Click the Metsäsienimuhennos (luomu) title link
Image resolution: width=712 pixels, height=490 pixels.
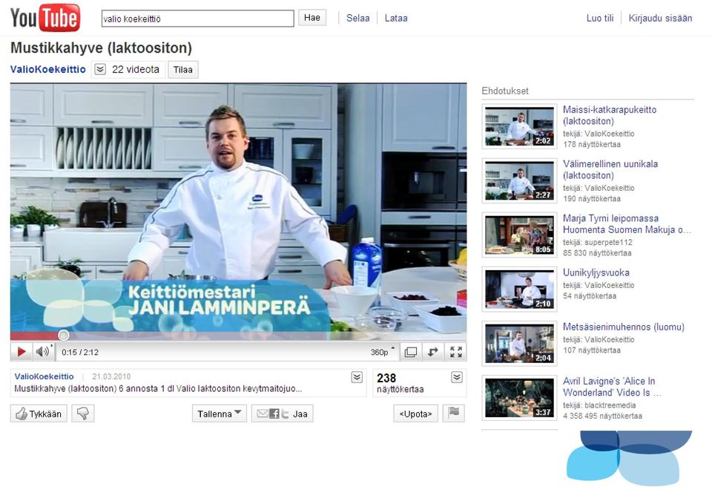click(x=624, y=327)
